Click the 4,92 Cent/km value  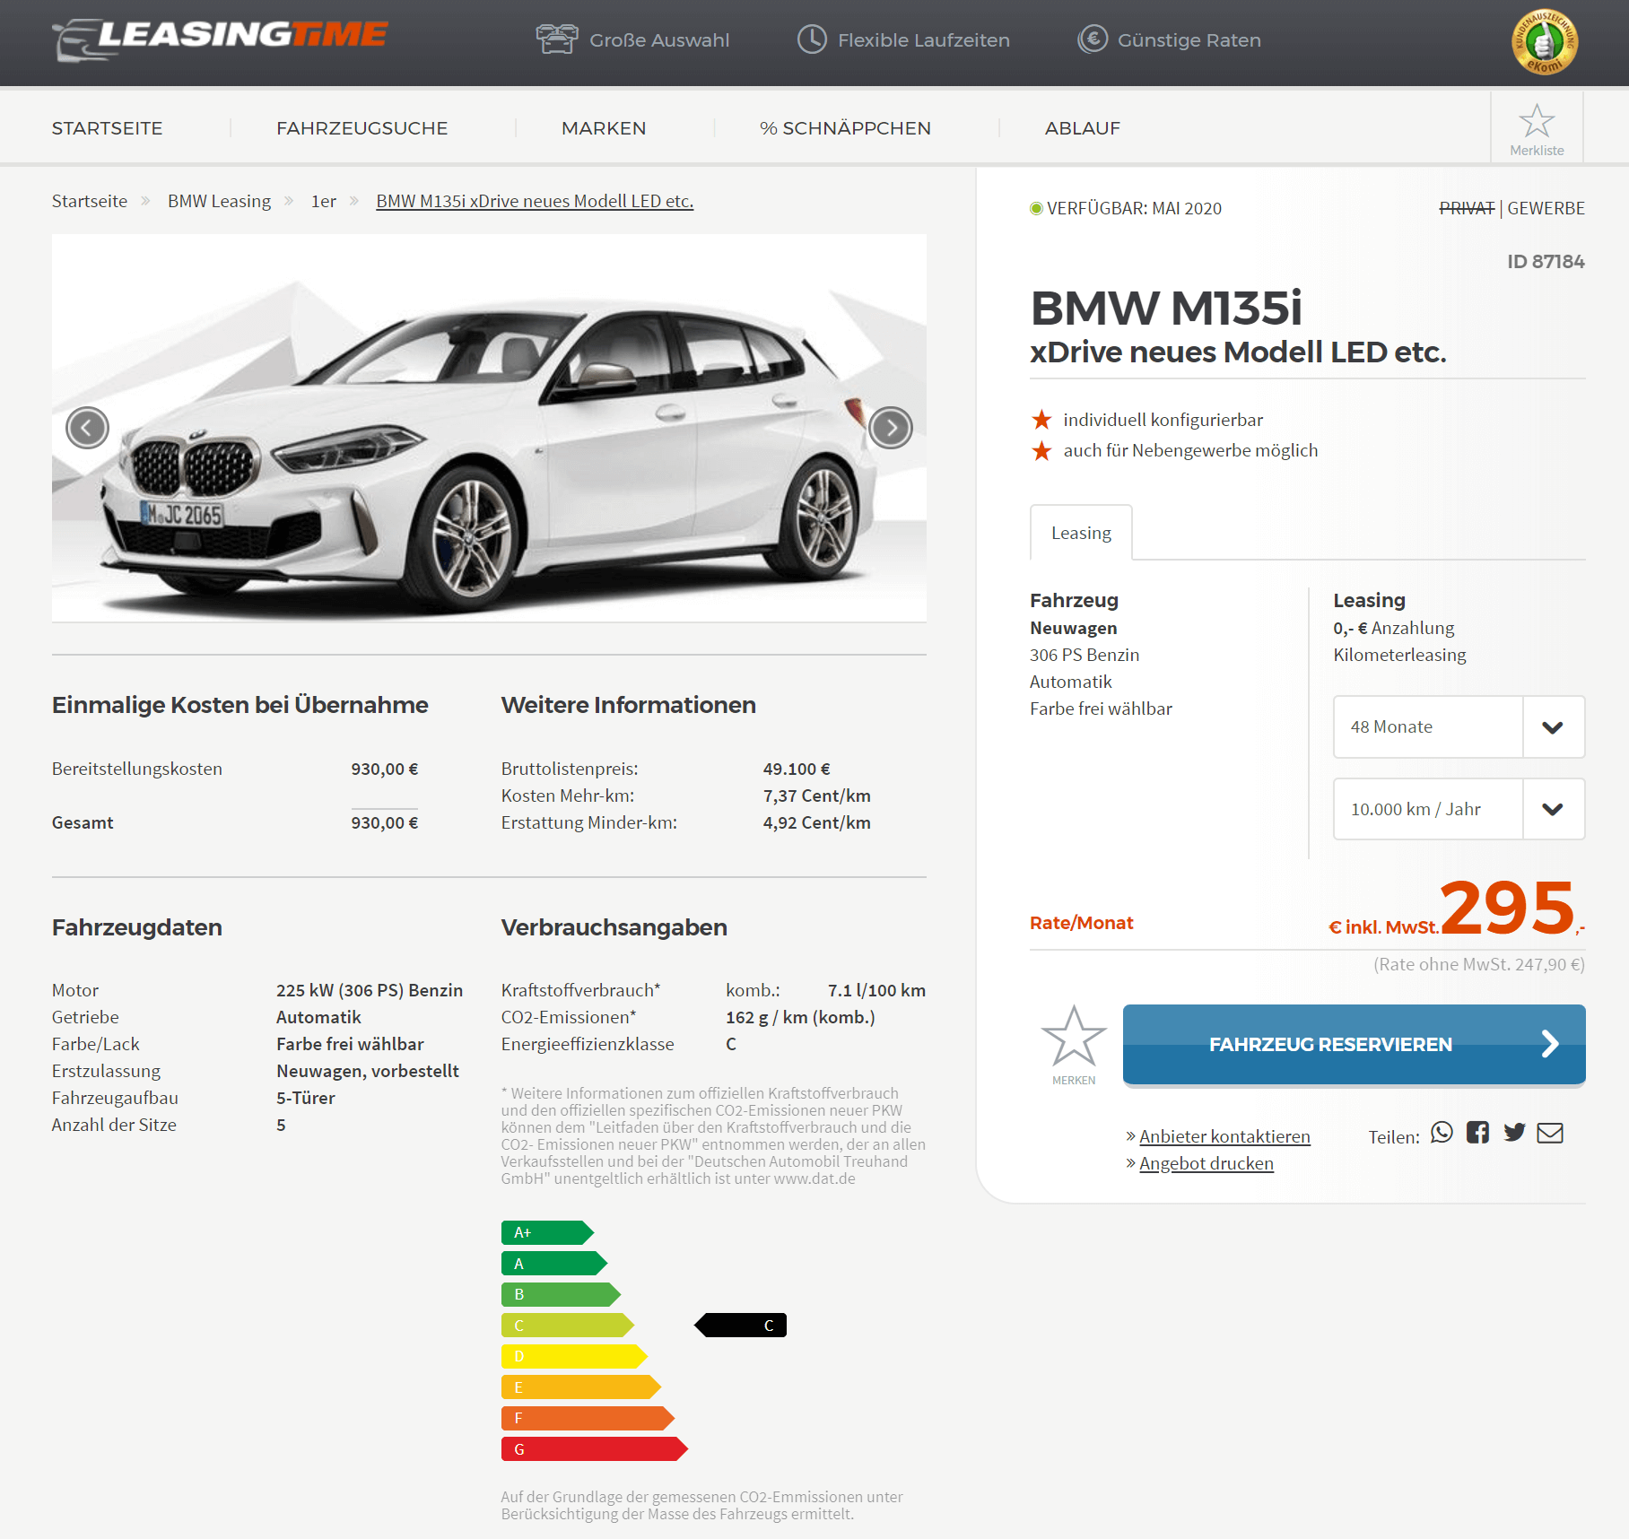pyautogui.click(x=816, y=822)
